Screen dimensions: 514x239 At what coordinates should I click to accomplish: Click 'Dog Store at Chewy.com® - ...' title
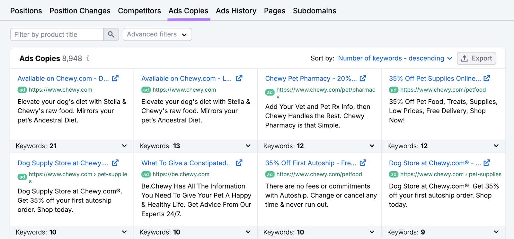pyautogui.click(x=435, y=163)
